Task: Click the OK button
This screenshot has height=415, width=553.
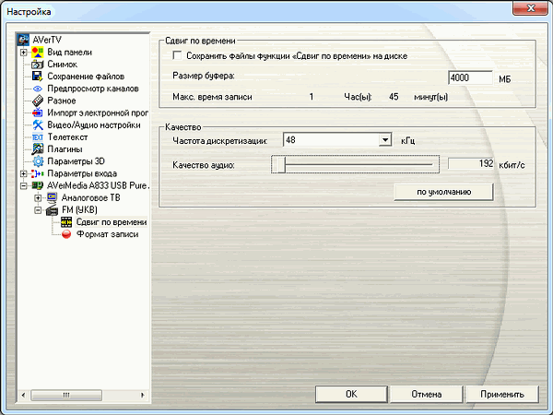Action: click(x=351, y=394)
